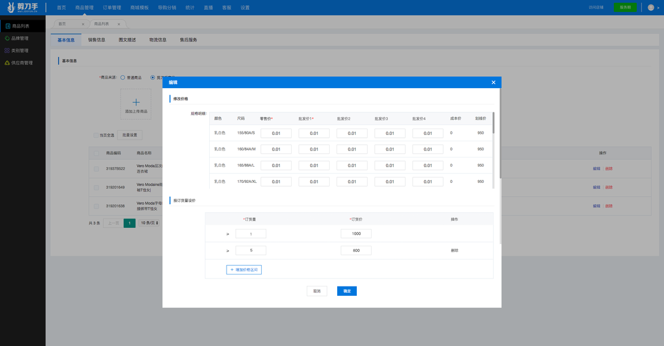Switch to the 图文描述 tab
Image resolution: width=664 pixels, height=346 pixels.
click(127, 40)
